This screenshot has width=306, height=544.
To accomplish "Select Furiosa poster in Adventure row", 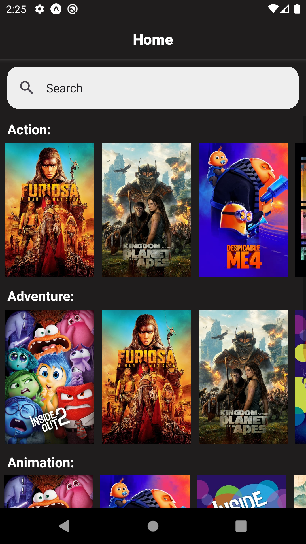I will click(x=146, y=377).
